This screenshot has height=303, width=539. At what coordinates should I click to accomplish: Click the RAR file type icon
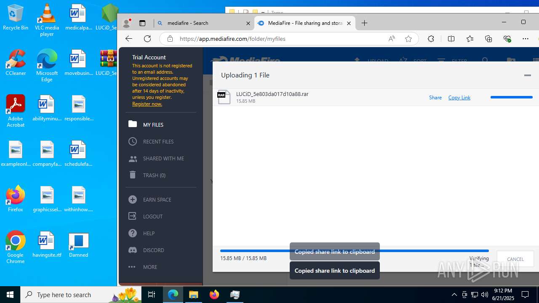coord(224,97)
